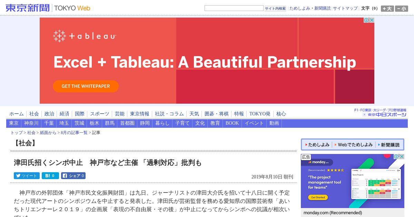Select BOOK tab
Screen dimensions: 414x217
232,123
